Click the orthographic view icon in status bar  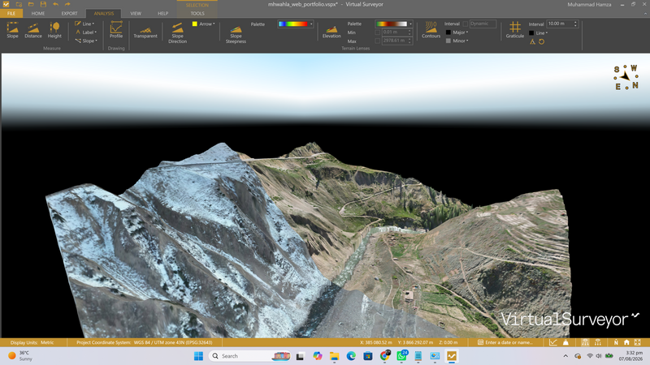point(598,342)
